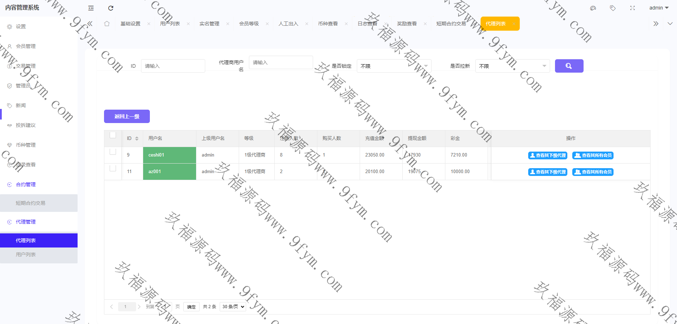
Task: Check the row checkbox for az001
Action: coord(113,168)
